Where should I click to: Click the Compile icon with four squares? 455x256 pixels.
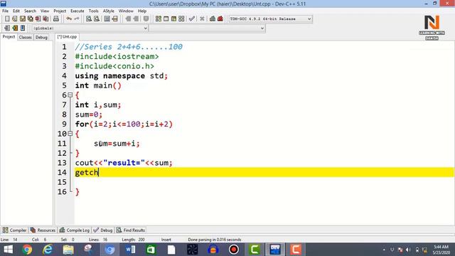pyautogui.click(x=159, y=19)
